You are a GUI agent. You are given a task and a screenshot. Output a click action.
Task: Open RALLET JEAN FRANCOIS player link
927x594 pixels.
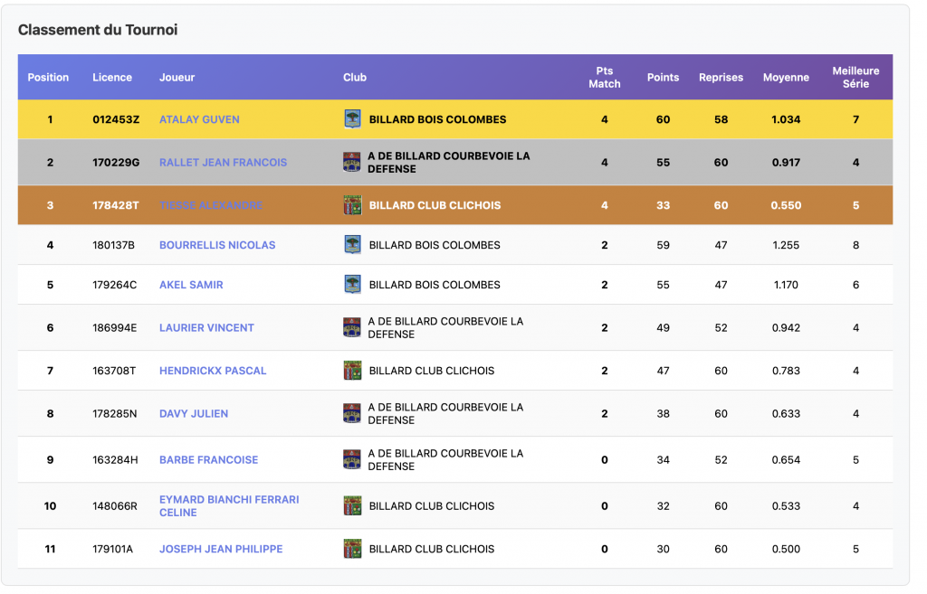click(x=223, y=163)
